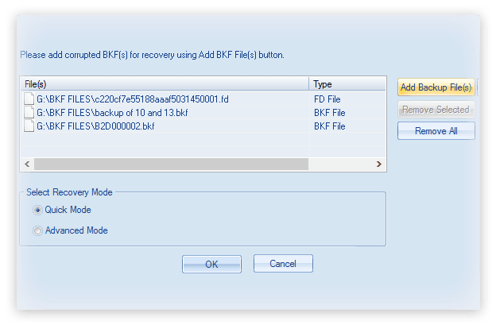The image size is (496, 325).
Task: Select G:\BKF FILES\c220cf7e55188aaaf5031450001.fd row
Action: click(x=203, y=99)
